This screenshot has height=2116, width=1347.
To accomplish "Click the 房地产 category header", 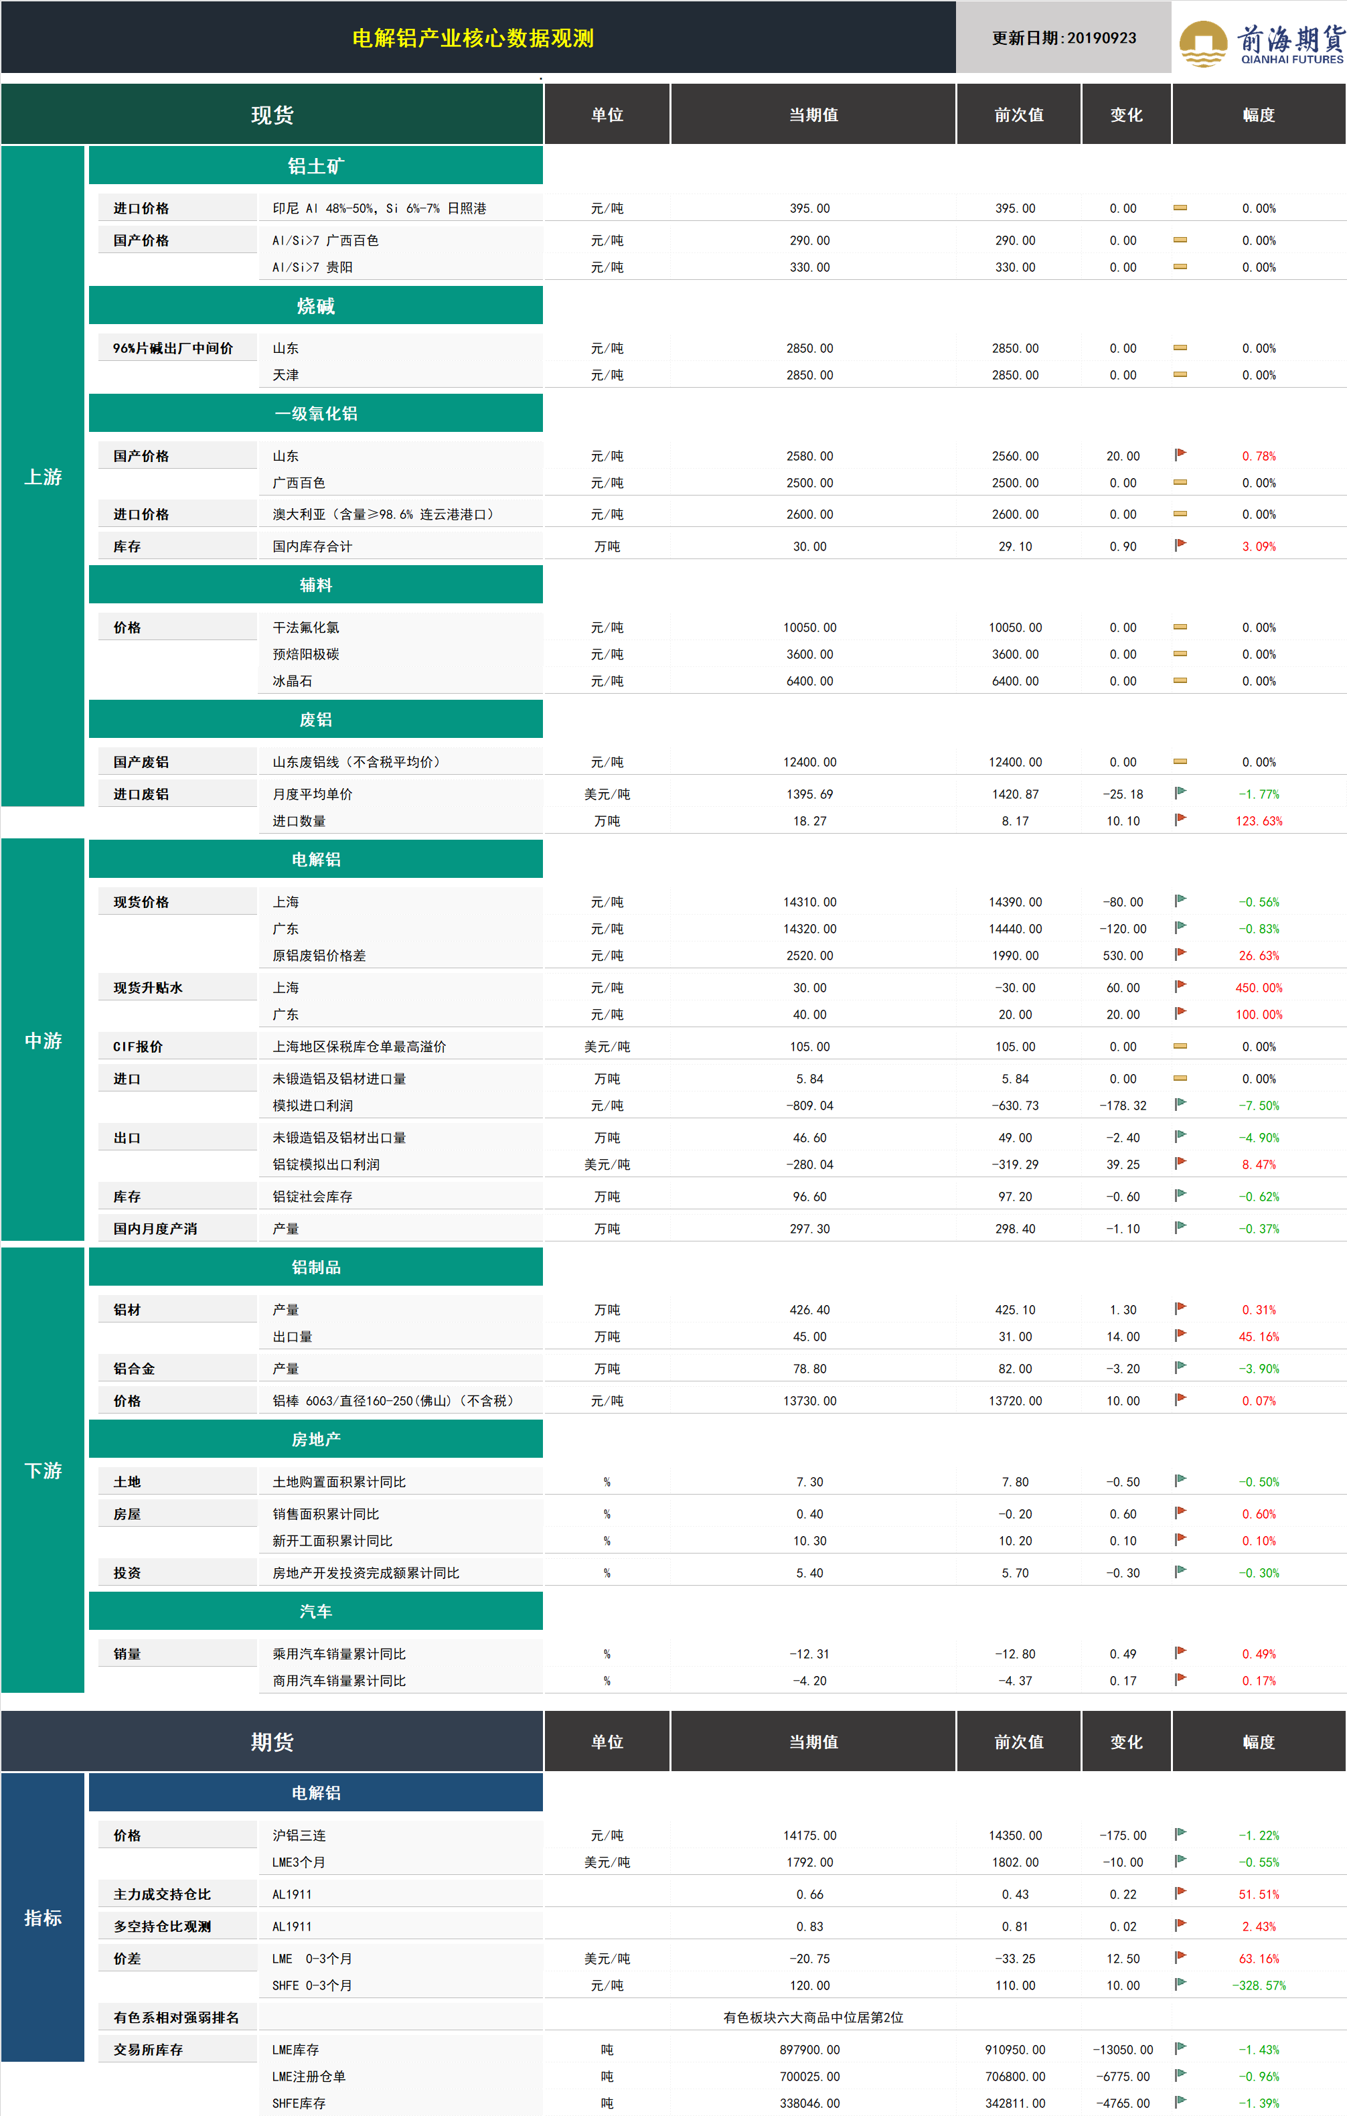I will (x=315, y=1440).
